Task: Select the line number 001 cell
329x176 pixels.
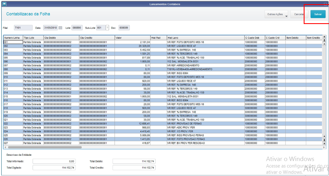Action: click(x=13, y=42)
